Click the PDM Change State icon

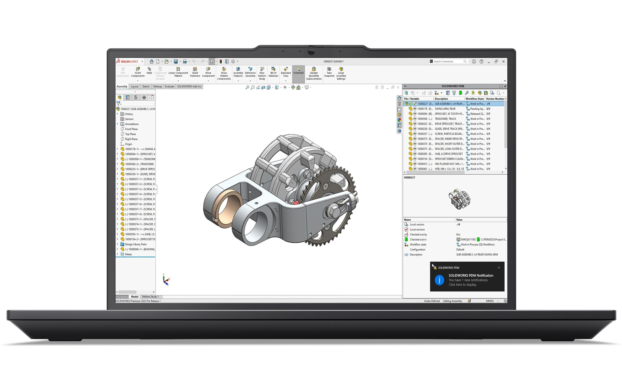[437, 93]
